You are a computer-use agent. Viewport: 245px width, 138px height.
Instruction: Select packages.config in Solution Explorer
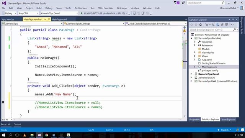[x=210, y=71]
